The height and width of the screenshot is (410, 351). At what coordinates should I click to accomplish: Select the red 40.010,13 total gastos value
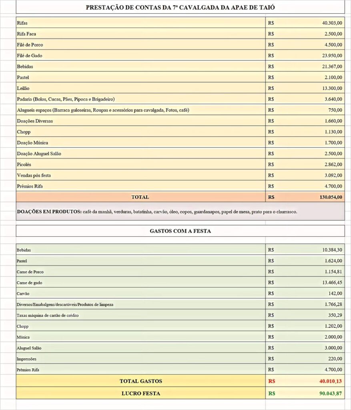305,381
